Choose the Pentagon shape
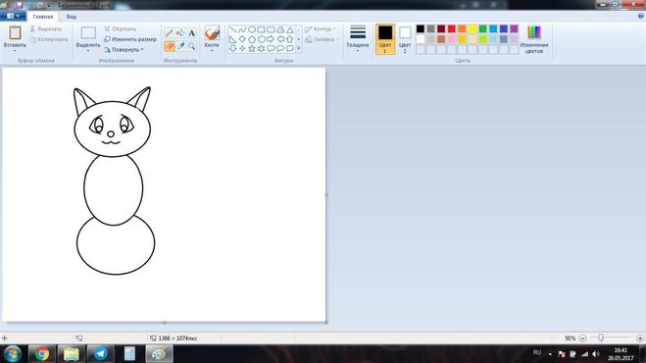Screen dimensions: 646x363 (252, 39)
